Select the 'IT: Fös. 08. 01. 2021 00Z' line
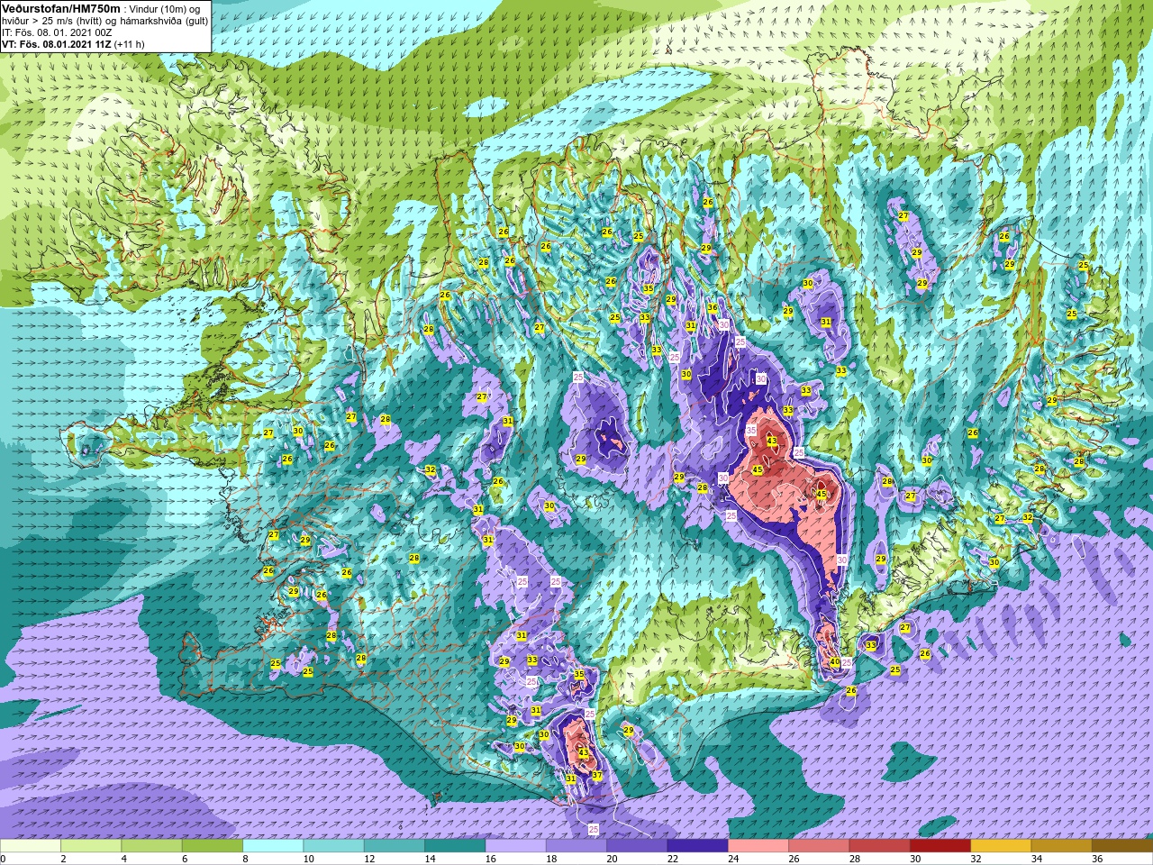1153x865 pixels. 57,32
